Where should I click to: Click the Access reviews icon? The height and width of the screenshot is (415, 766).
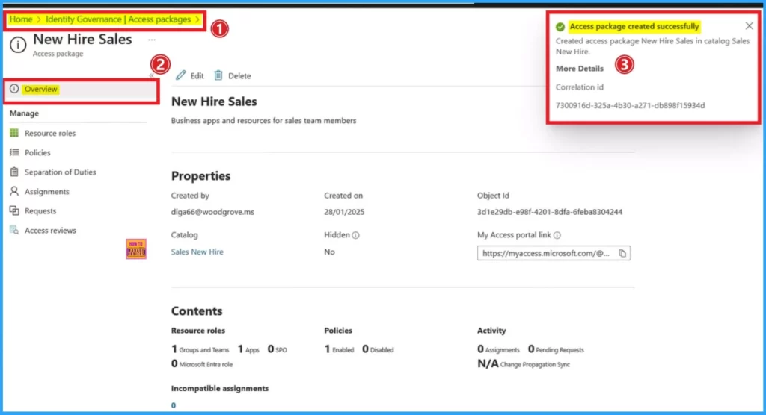[x=14, y=230]
